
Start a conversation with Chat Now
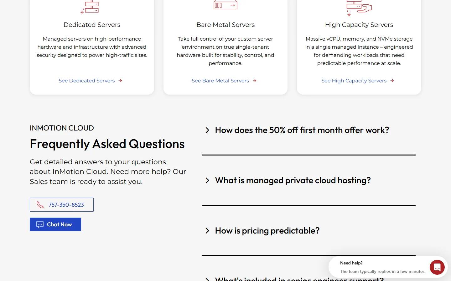tap(55, 224)
